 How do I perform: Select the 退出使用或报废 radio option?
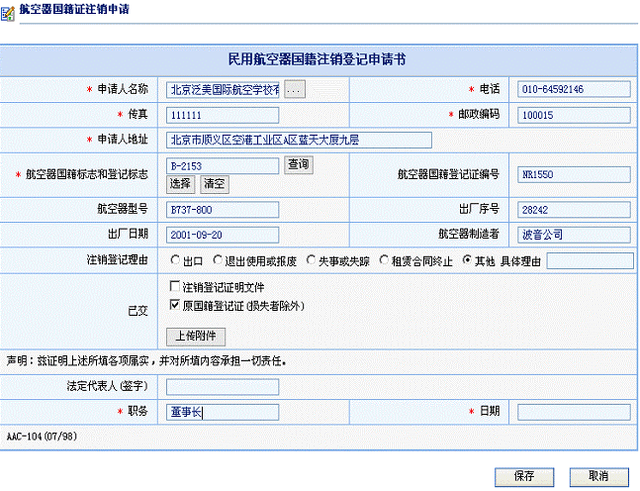tap(230, 260)
